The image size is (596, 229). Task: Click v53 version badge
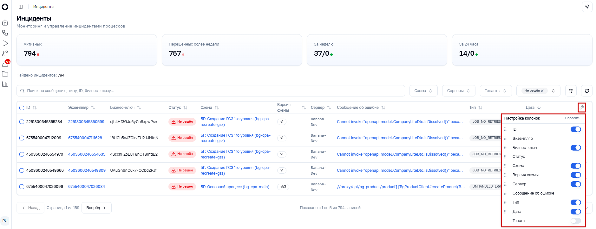click(283, 187)
